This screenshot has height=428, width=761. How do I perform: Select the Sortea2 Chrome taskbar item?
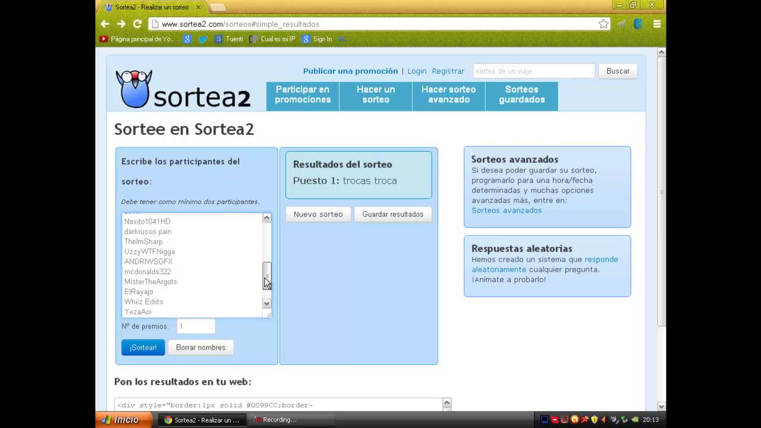202,420
